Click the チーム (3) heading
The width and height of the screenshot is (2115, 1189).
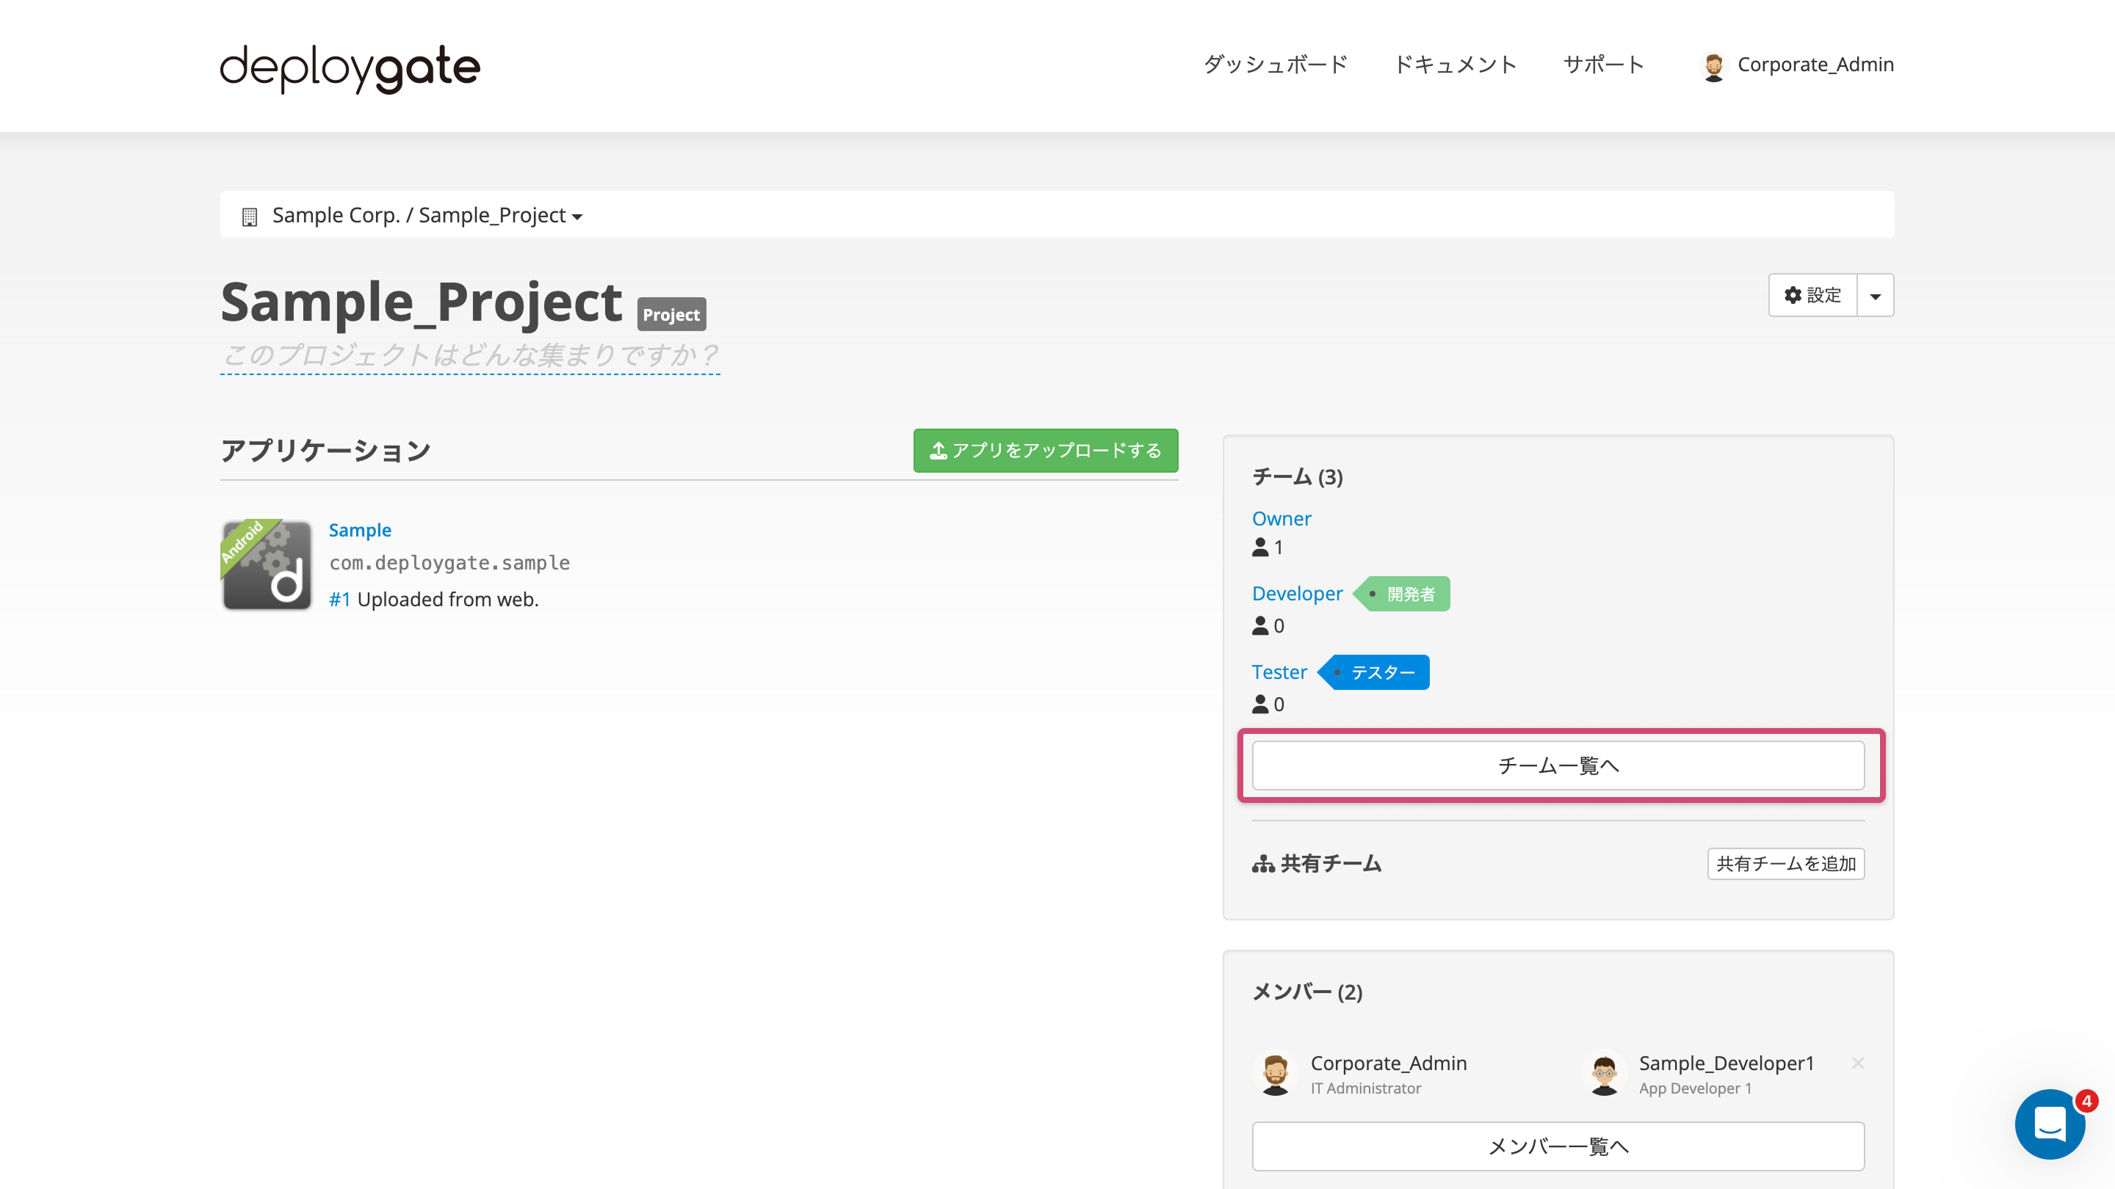1297,478
